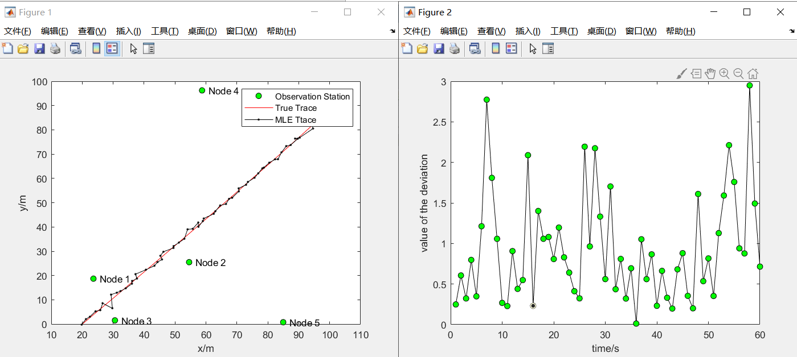The image size is (797, 357).
Task: Select zoom in tool above Figure 2 axes
Action: pos(724,73)
